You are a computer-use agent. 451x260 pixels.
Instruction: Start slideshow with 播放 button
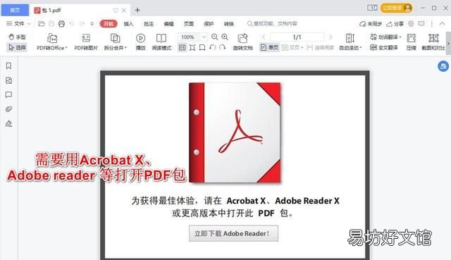coord(140,42)
